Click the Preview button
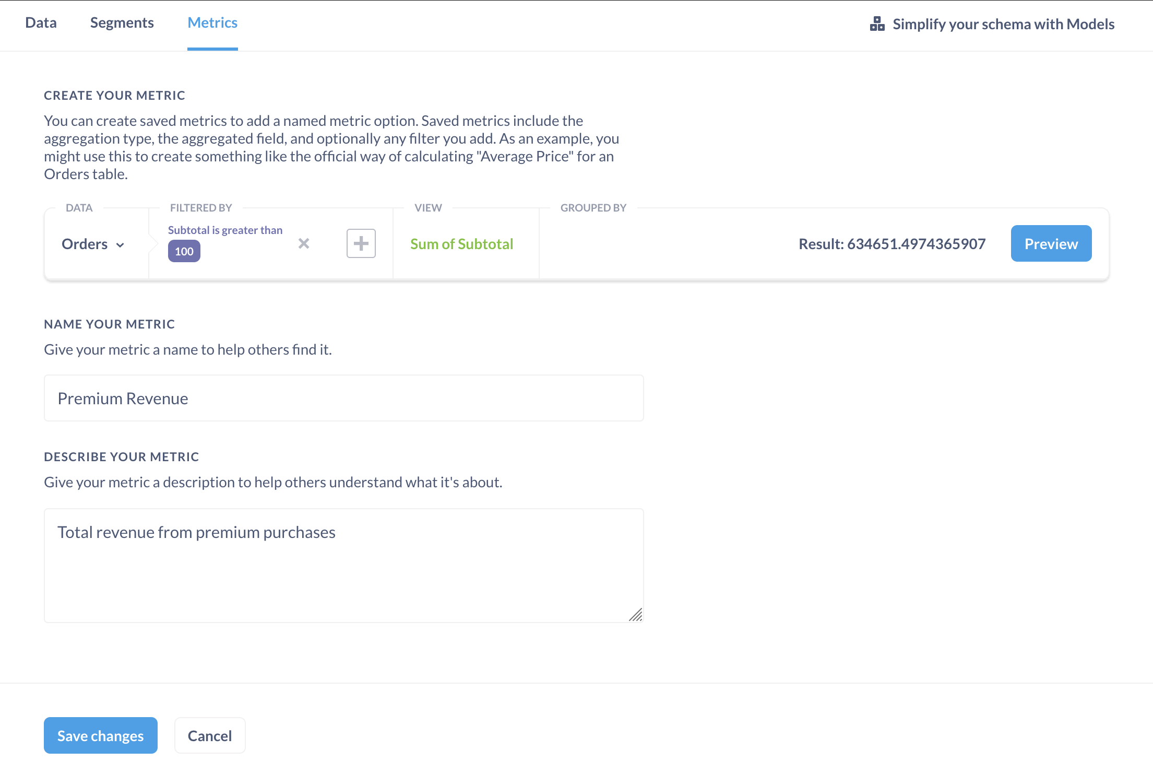Viewport: 1153px width, 773px height. pyautogui.click(x=1050, y=242)
